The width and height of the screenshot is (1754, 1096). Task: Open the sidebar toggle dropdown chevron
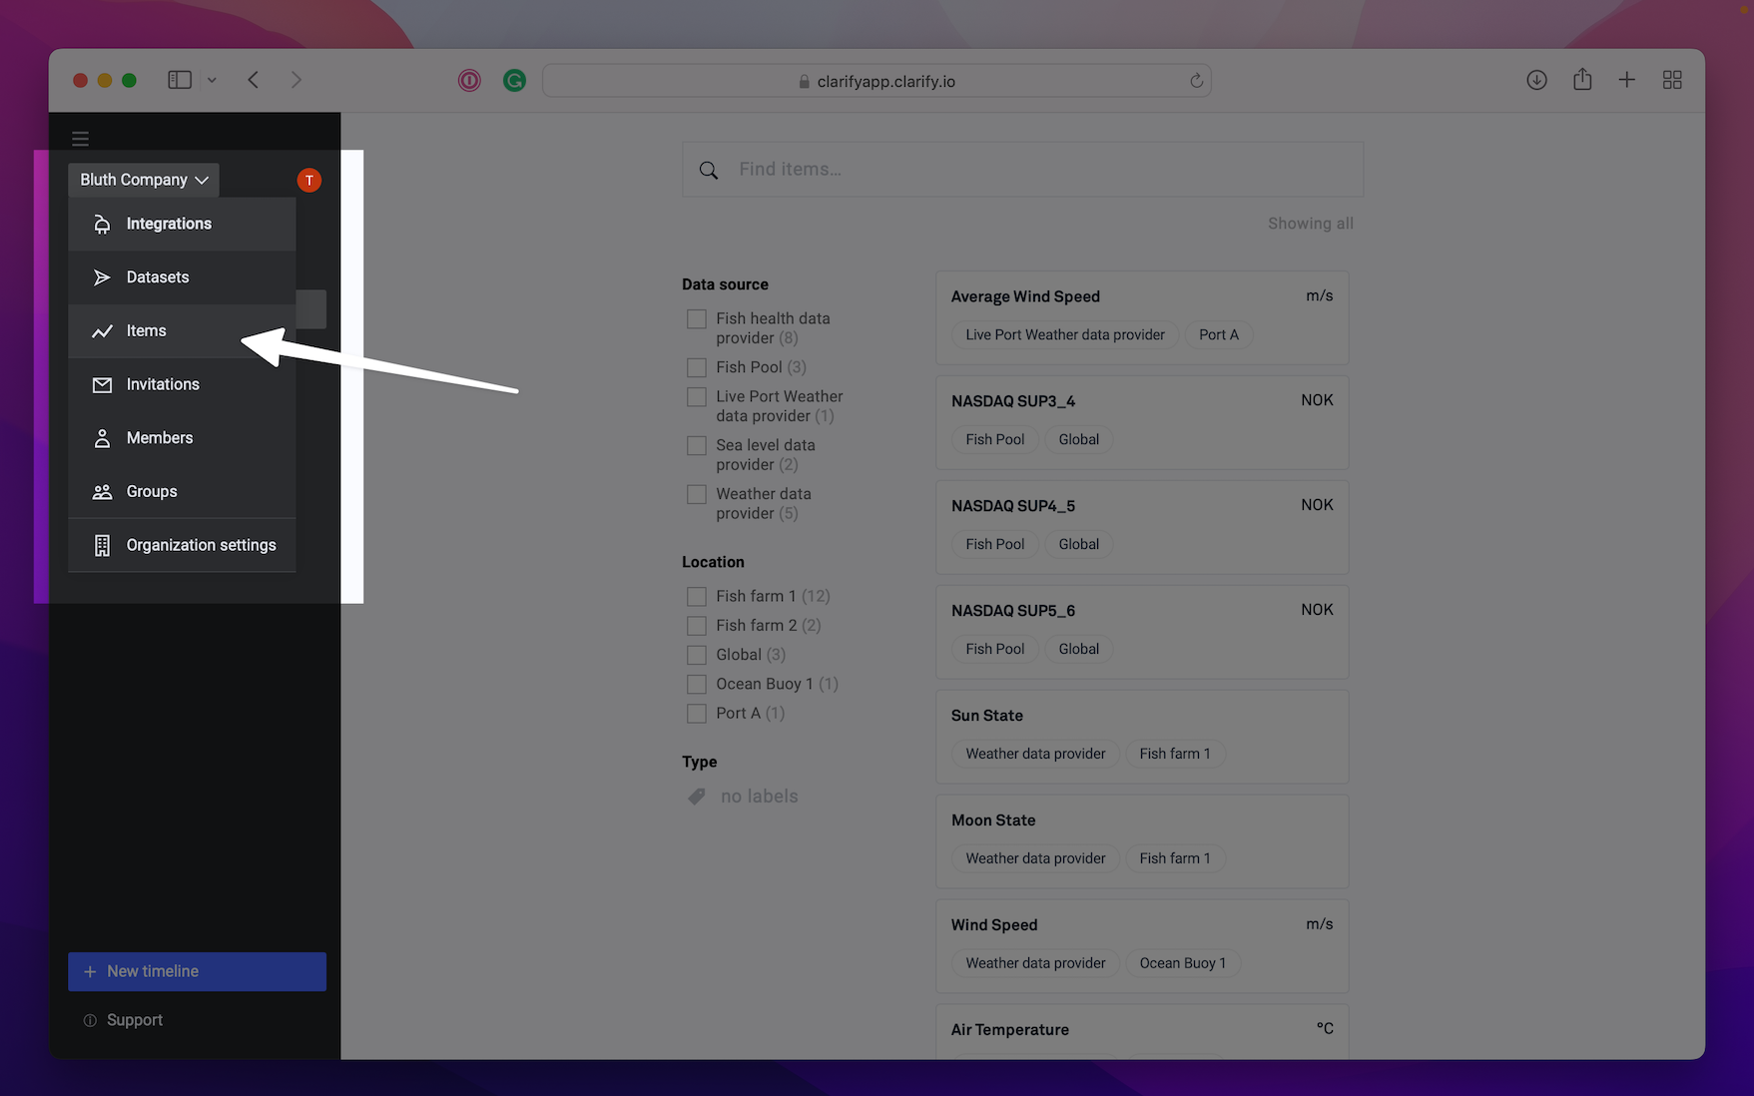pos(212,80)
